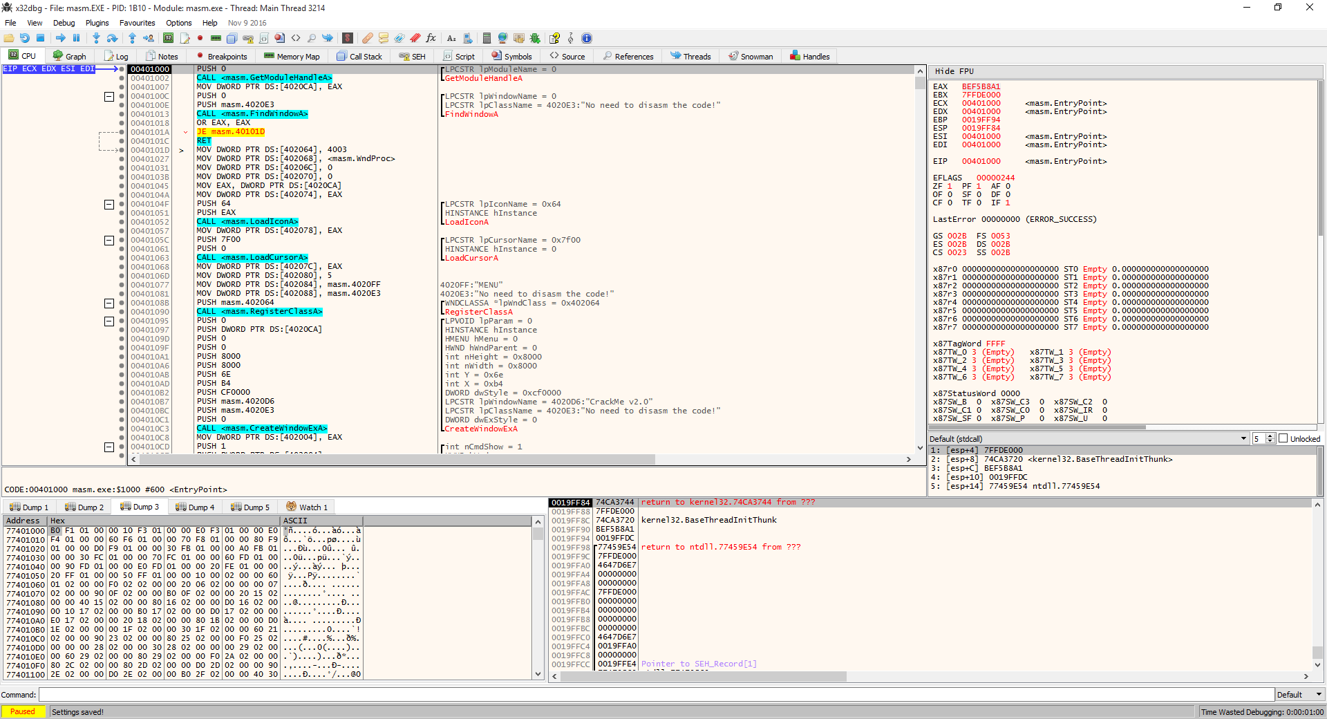Screen dimensions: 1327x719
Task: Click the Find Strings toolbar icon
Action: pos(451,38)
